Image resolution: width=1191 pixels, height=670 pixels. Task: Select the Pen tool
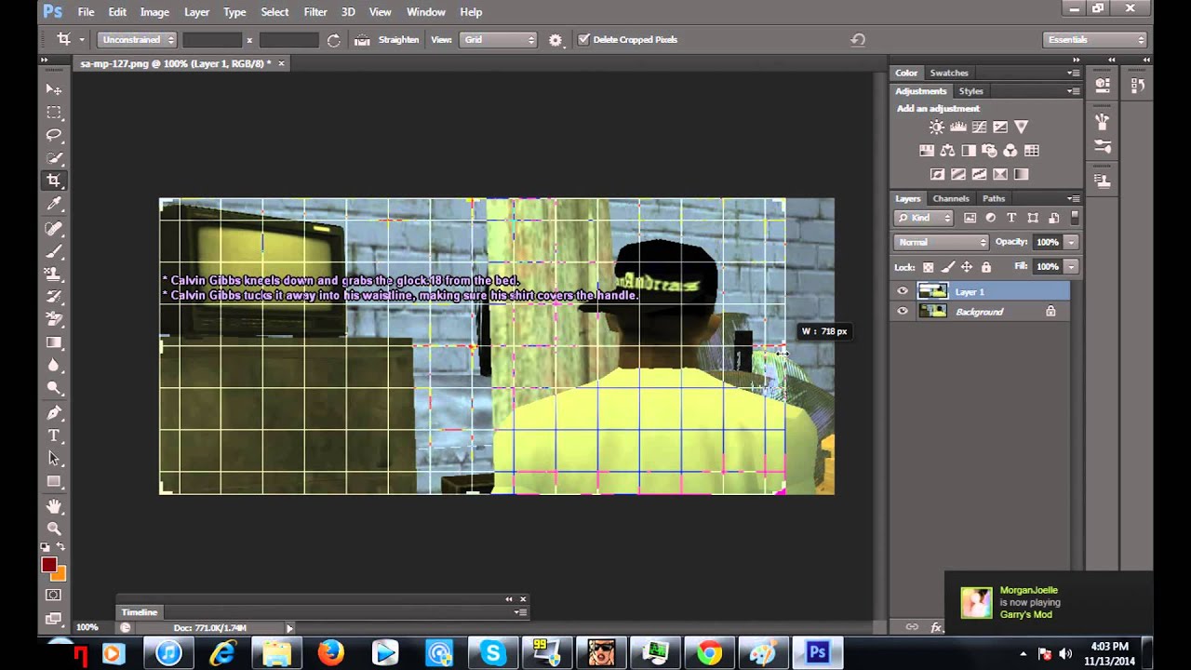(54, 412)
